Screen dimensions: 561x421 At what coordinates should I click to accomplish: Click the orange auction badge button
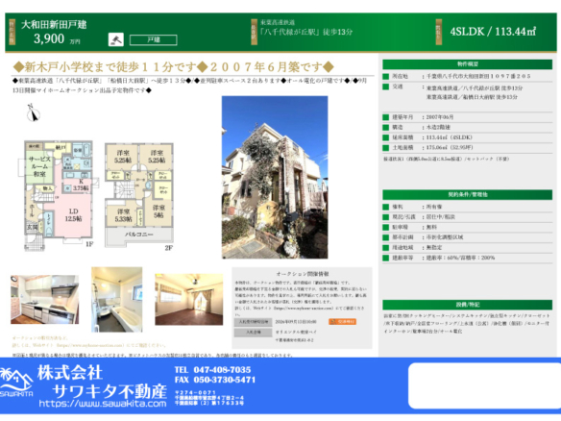(342, 321)
